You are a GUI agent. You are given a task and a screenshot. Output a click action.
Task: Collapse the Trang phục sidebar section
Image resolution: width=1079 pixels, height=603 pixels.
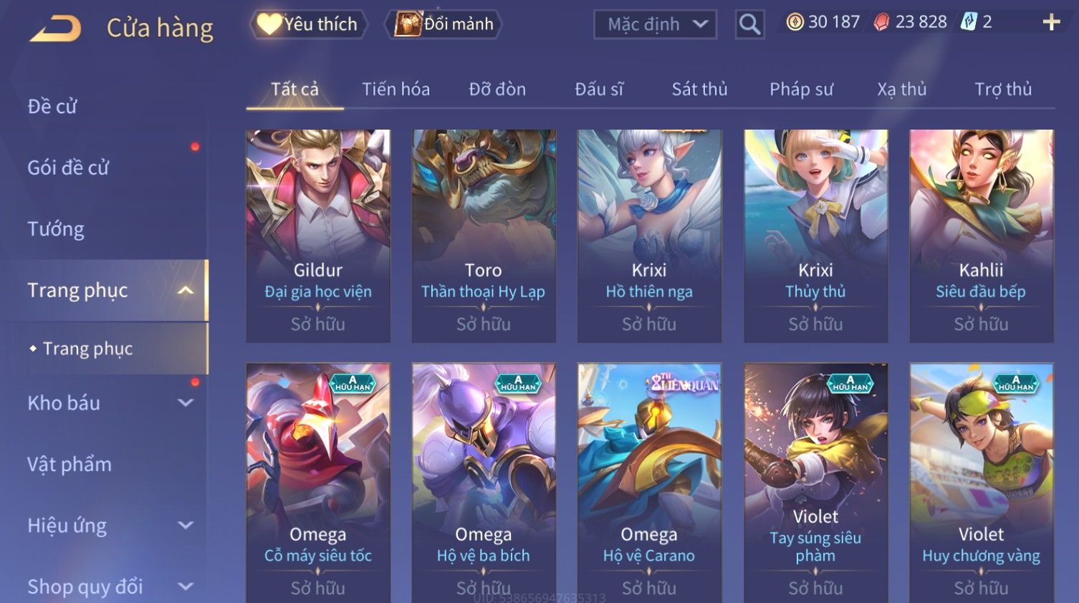[x=186, y=290]
